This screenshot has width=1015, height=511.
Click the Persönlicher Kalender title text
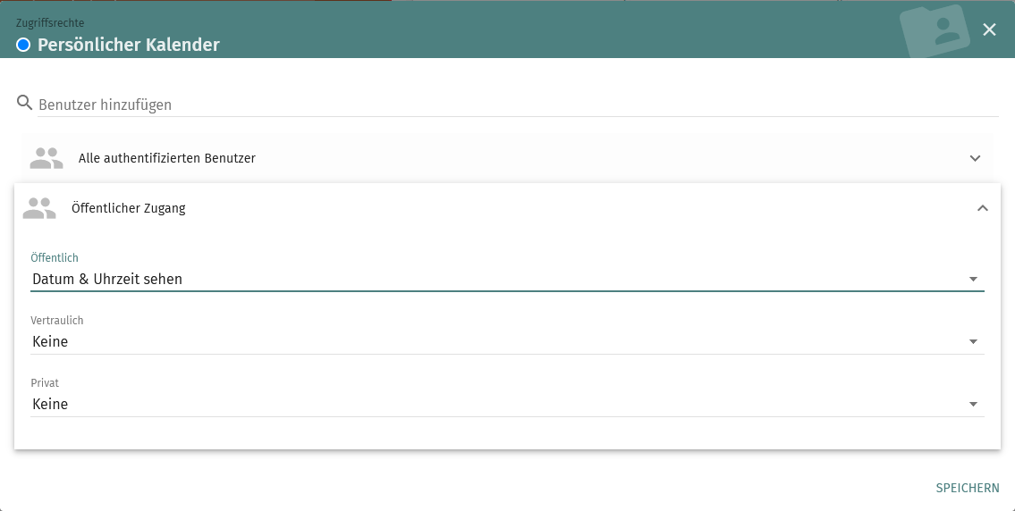click(x=129, y=45)
